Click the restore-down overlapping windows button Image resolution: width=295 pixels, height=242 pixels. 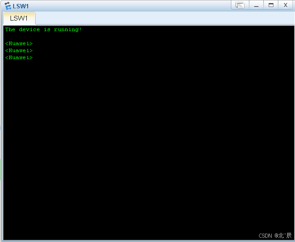pos(240,5)
